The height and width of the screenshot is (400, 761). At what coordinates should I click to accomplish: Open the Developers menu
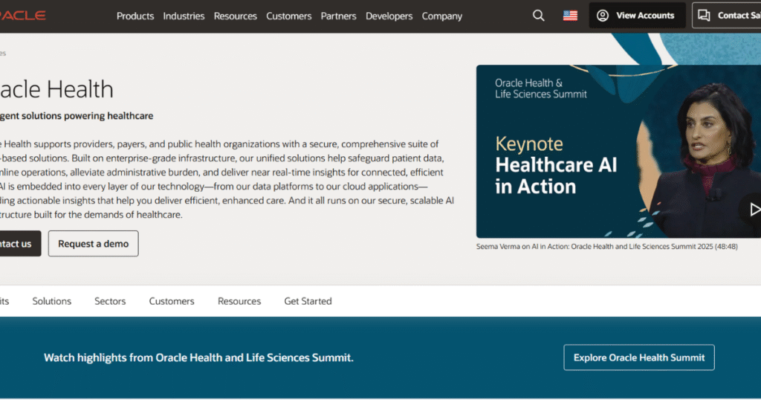(x=389, y=16)
